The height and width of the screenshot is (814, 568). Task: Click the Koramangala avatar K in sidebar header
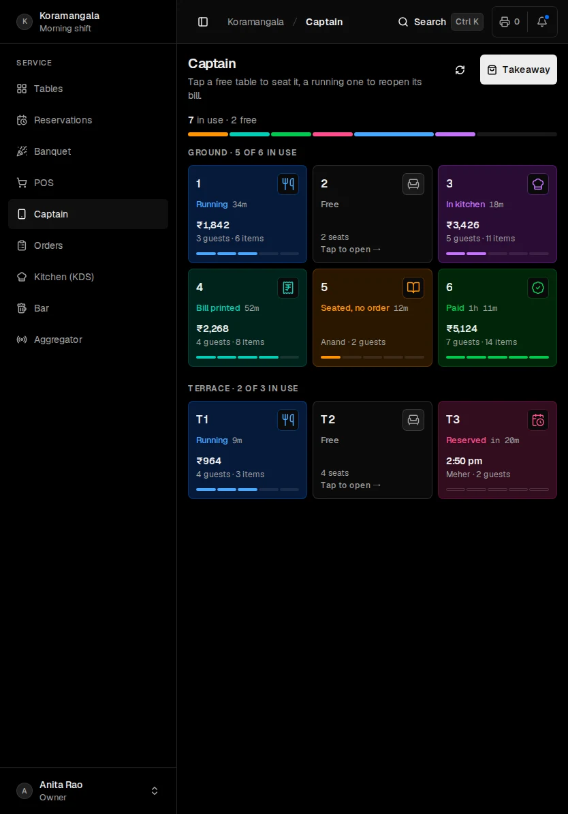25,22
